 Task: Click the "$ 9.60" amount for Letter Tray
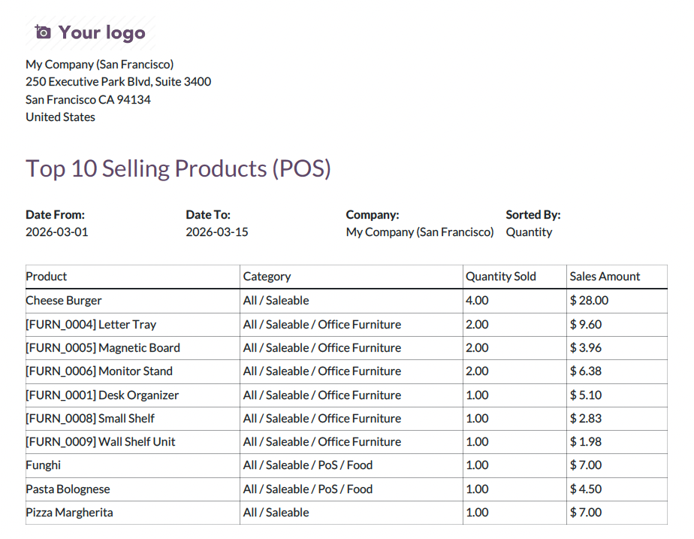pos(586,325)
